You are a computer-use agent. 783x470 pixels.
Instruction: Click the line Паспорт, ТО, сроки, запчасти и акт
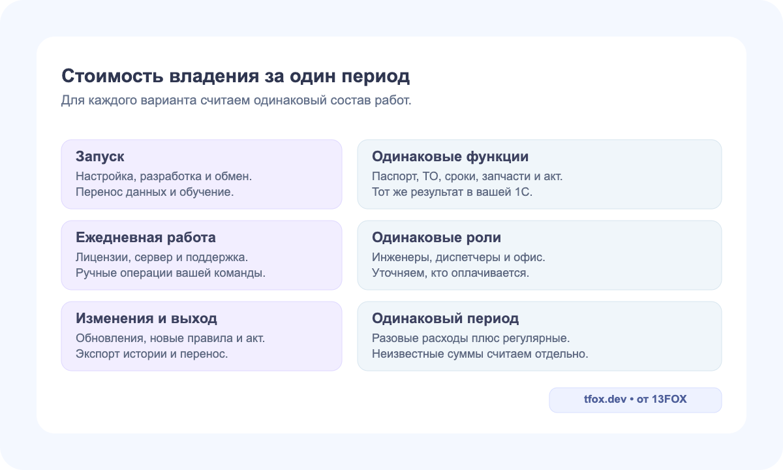467,176
